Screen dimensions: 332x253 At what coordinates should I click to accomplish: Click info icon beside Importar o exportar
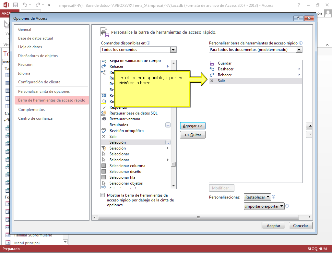[287, 206]
